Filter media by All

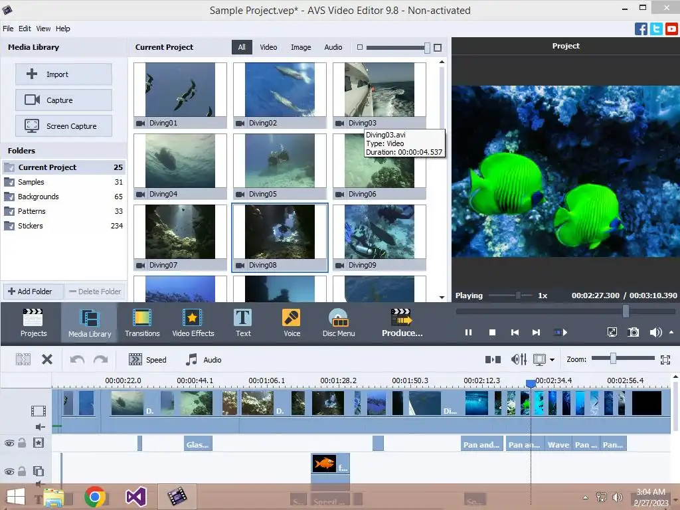pyautogui.click(x=242, y=47)
